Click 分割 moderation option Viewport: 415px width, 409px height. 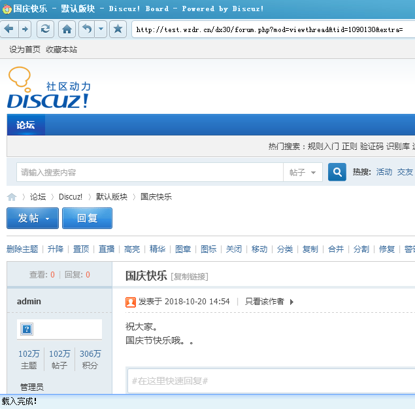(x=361, y=249)
